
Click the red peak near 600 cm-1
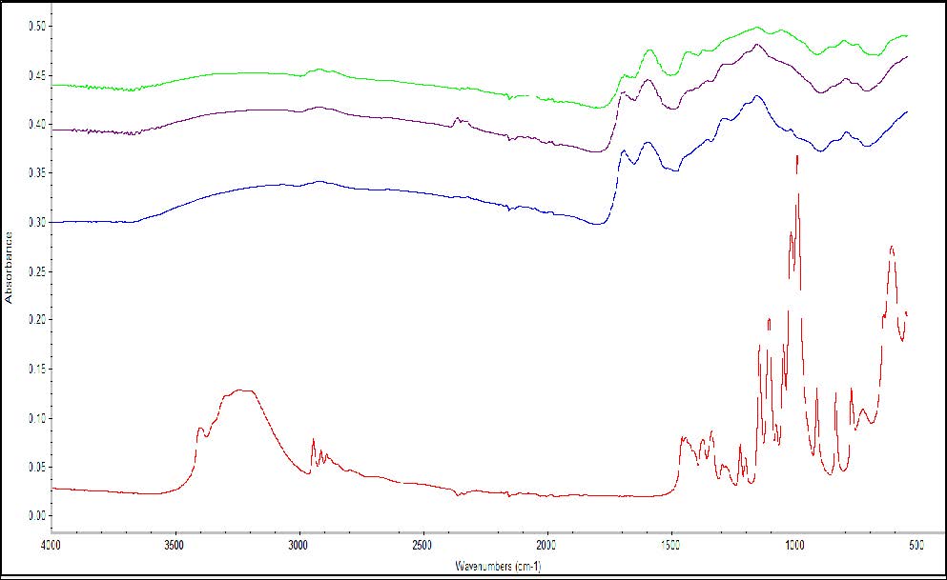tap(892, 248)
